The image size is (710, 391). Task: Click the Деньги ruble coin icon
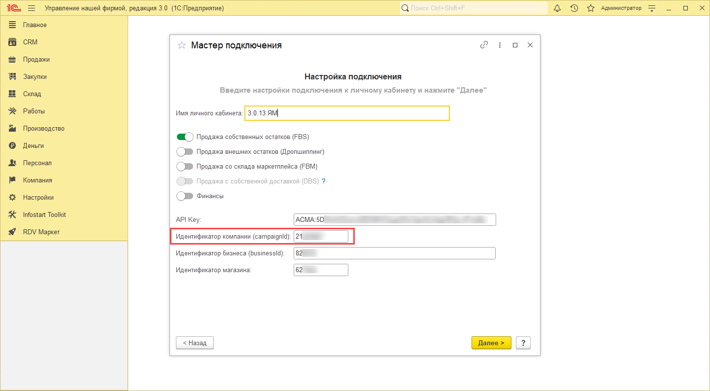pos(13,145)
